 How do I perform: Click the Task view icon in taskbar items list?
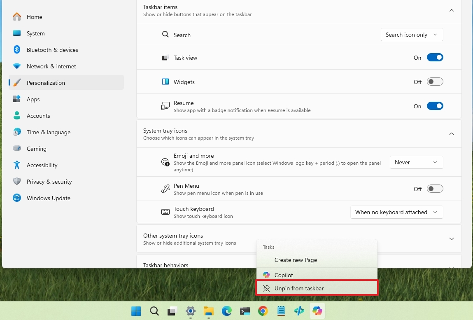click(x=165, y=58)
